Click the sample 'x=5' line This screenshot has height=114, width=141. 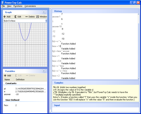click(73, 90)
